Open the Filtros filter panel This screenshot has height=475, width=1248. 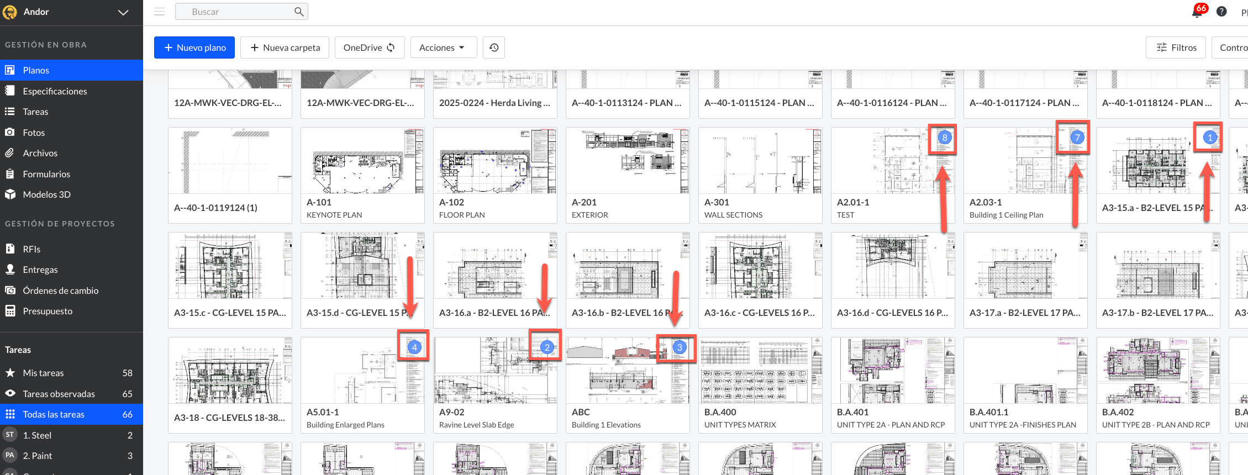click(x=1177, y=47)
